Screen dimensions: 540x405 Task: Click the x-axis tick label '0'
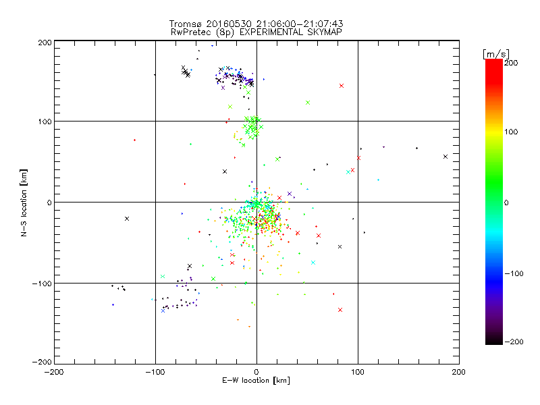256,373
